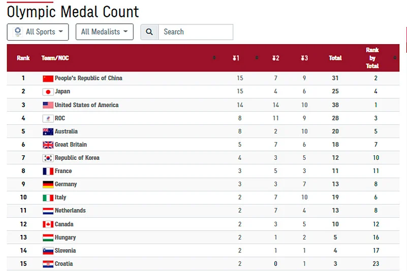Sort table by Team/NOC sort arrow
The height and width of the screenshot is (271, 407).
point(214,58)
